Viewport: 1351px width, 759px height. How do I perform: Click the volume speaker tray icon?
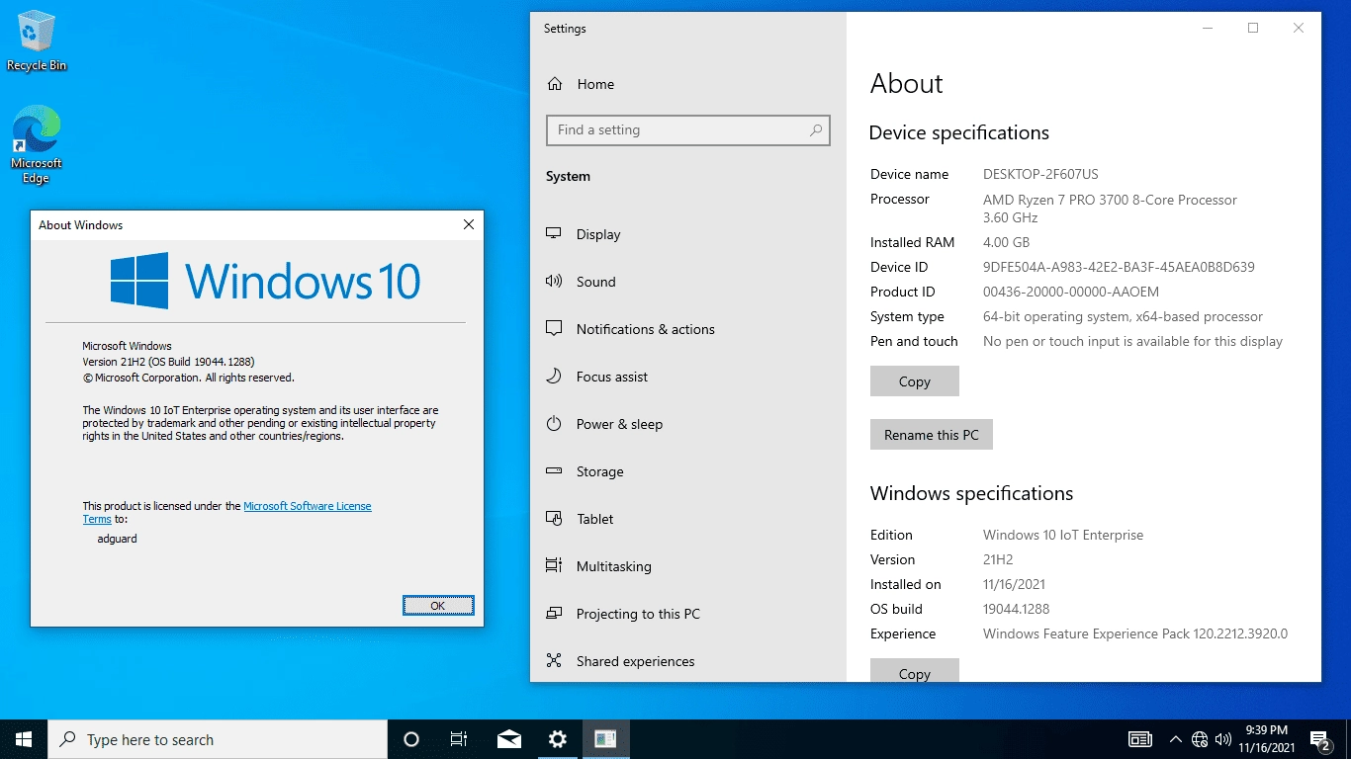pyautogui.click(x=1223, y=739)
